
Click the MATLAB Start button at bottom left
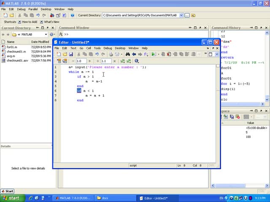point(8,191)
